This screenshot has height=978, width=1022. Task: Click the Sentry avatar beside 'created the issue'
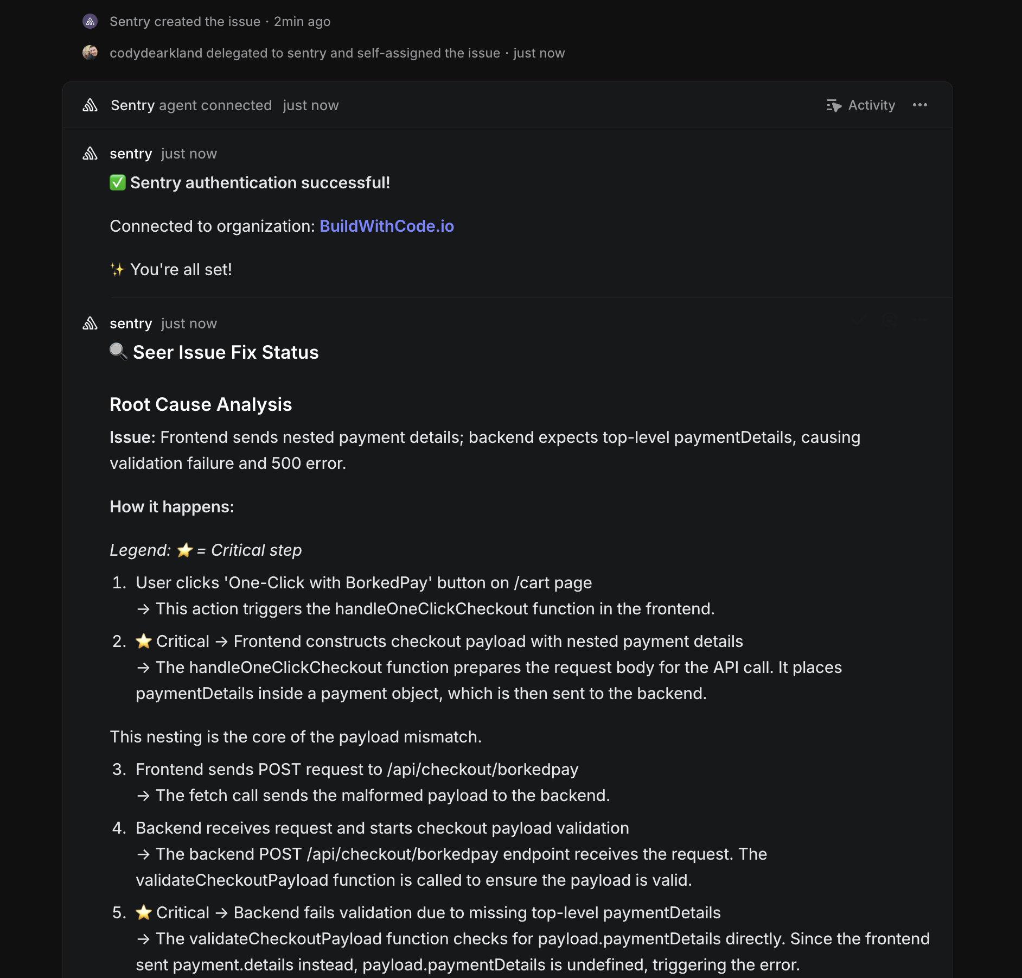[x=90, y=21]
